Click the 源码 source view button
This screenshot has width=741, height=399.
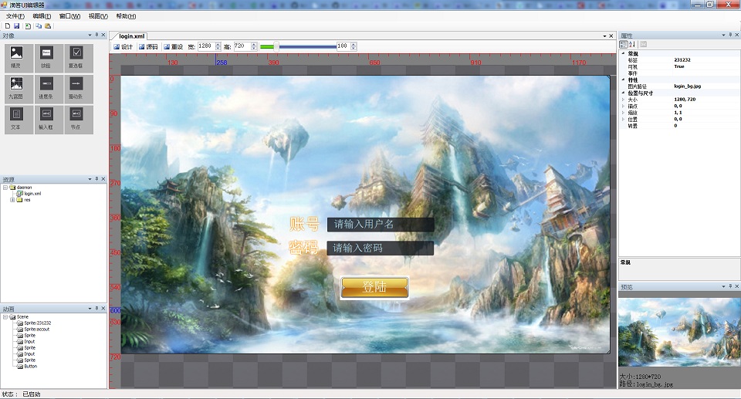[148, 46]
